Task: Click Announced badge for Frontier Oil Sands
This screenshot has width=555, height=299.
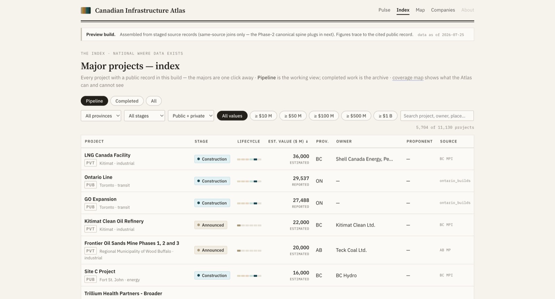Action: [x=211, y=250]
